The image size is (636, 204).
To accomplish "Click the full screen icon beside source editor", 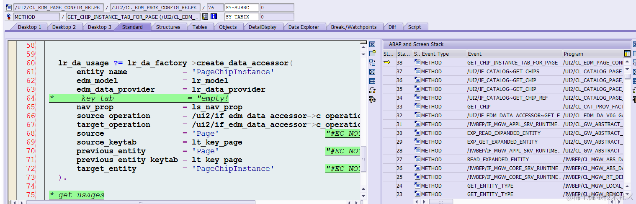I will [x=372, y=72].
